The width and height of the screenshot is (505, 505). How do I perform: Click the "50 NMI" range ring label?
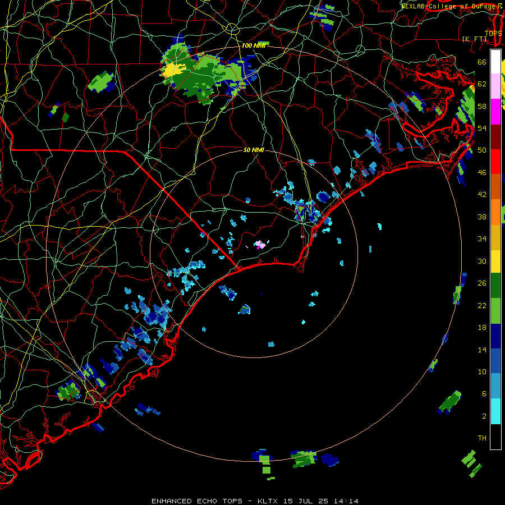click(254, 150)
